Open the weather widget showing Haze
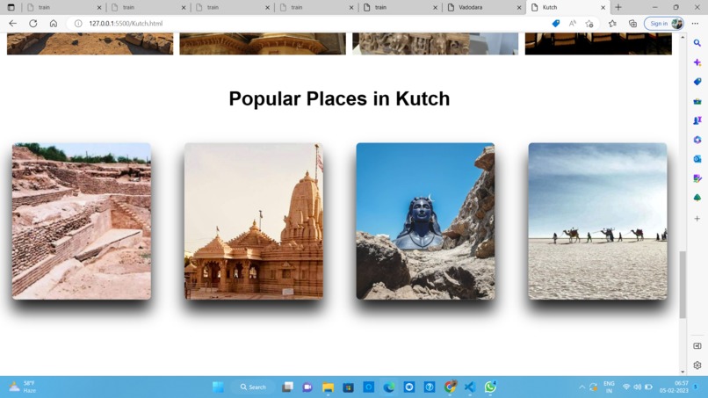The image size is (708, 398). click(x=23, y=387)
